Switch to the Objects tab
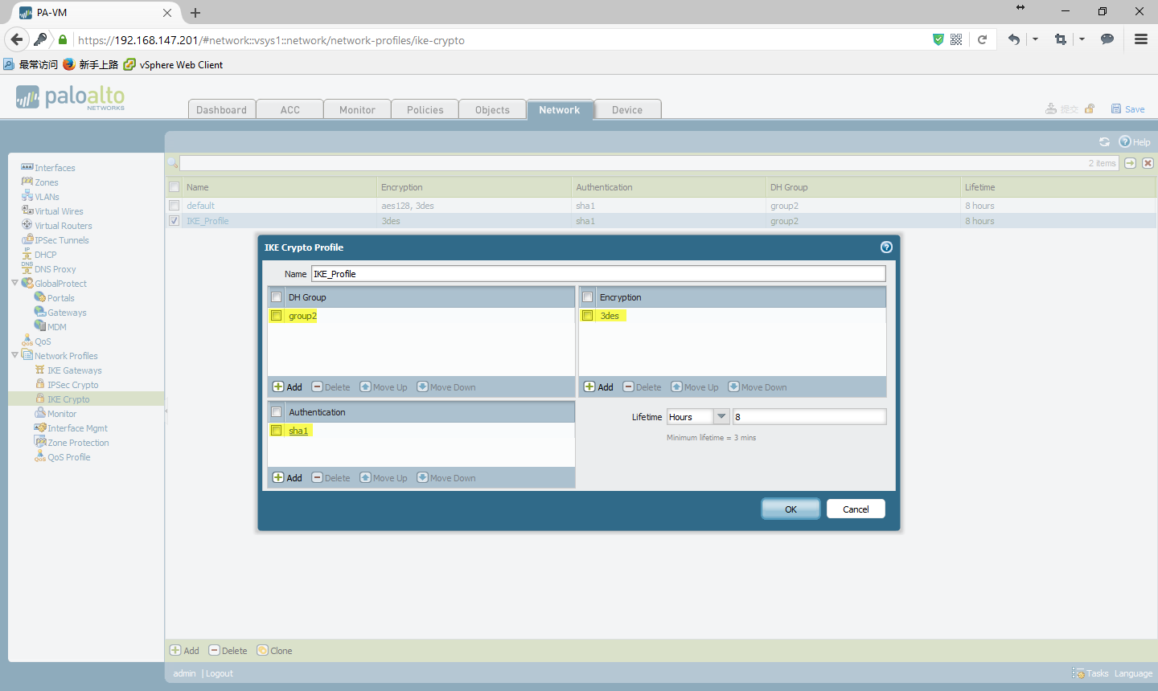 tap(493, 110)
